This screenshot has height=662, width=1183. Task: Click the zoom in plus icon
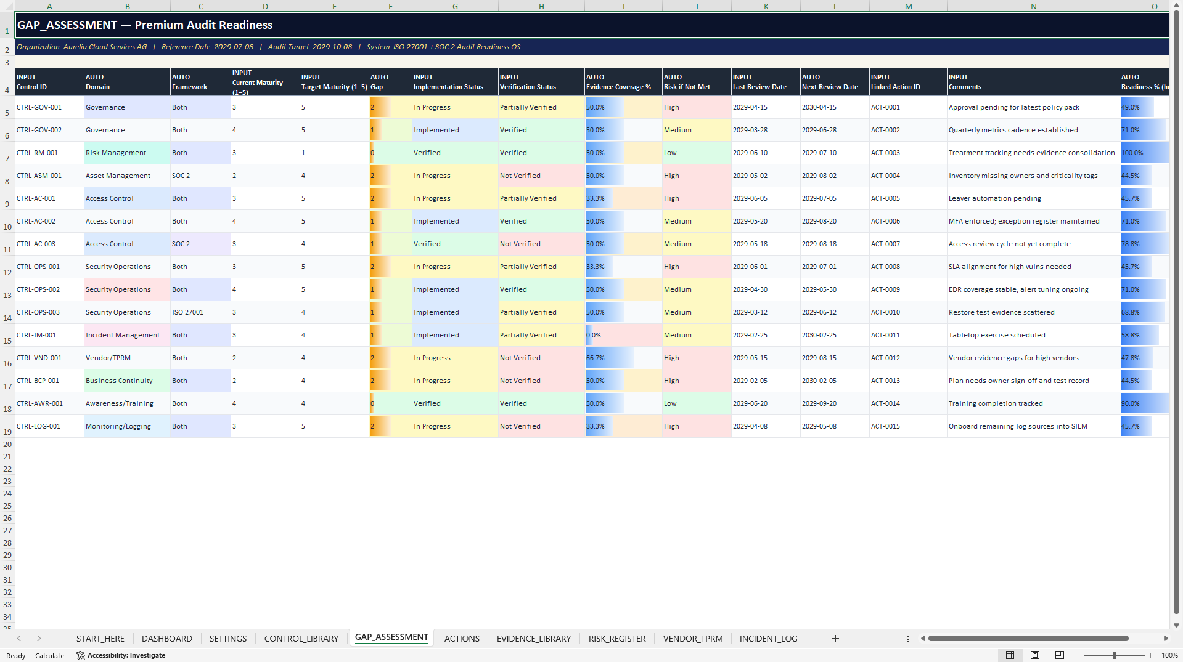(x=1151, y=655)
